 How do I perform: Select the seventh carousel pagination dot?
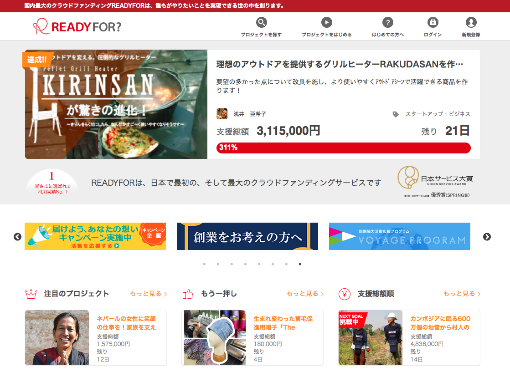tap(286, 264)
